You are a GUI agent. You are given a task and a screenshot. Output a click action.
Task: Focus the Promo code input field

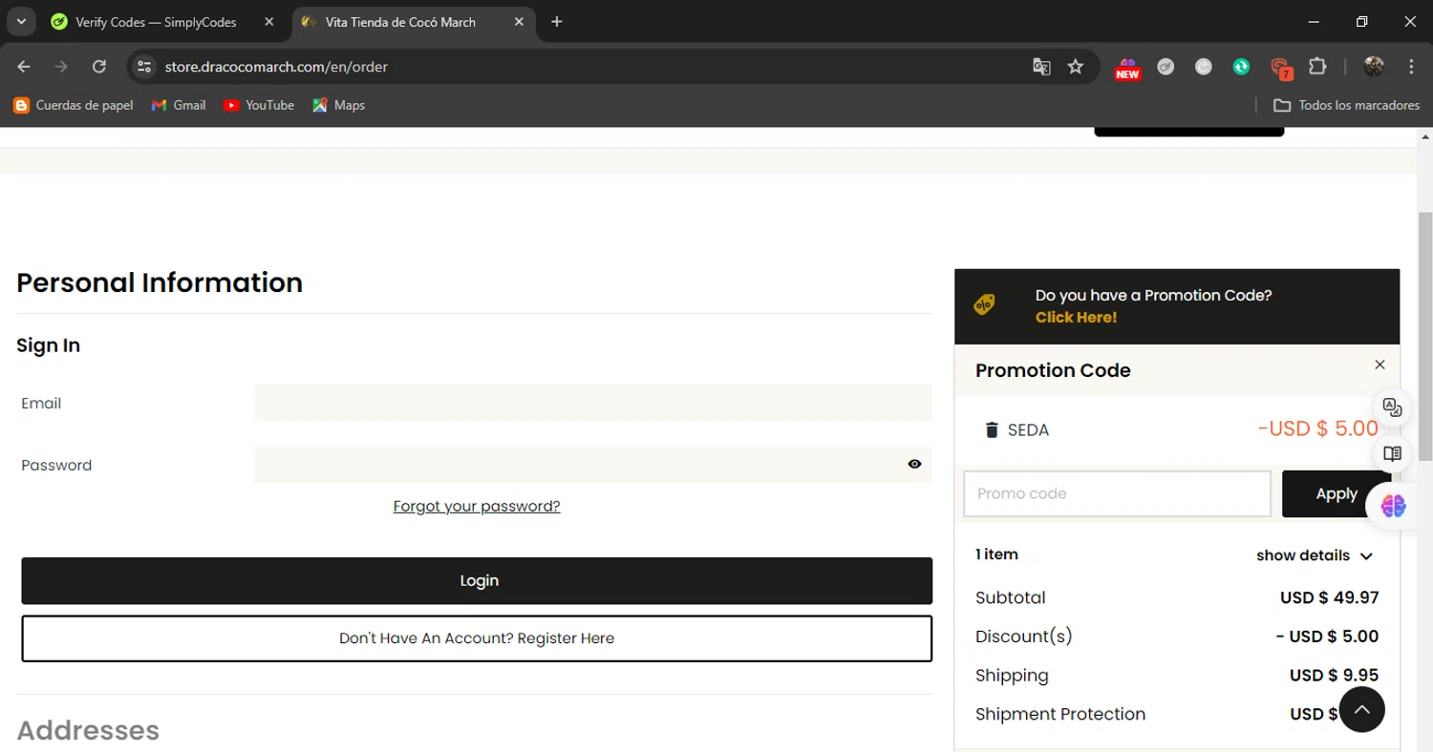(1117, 493)
